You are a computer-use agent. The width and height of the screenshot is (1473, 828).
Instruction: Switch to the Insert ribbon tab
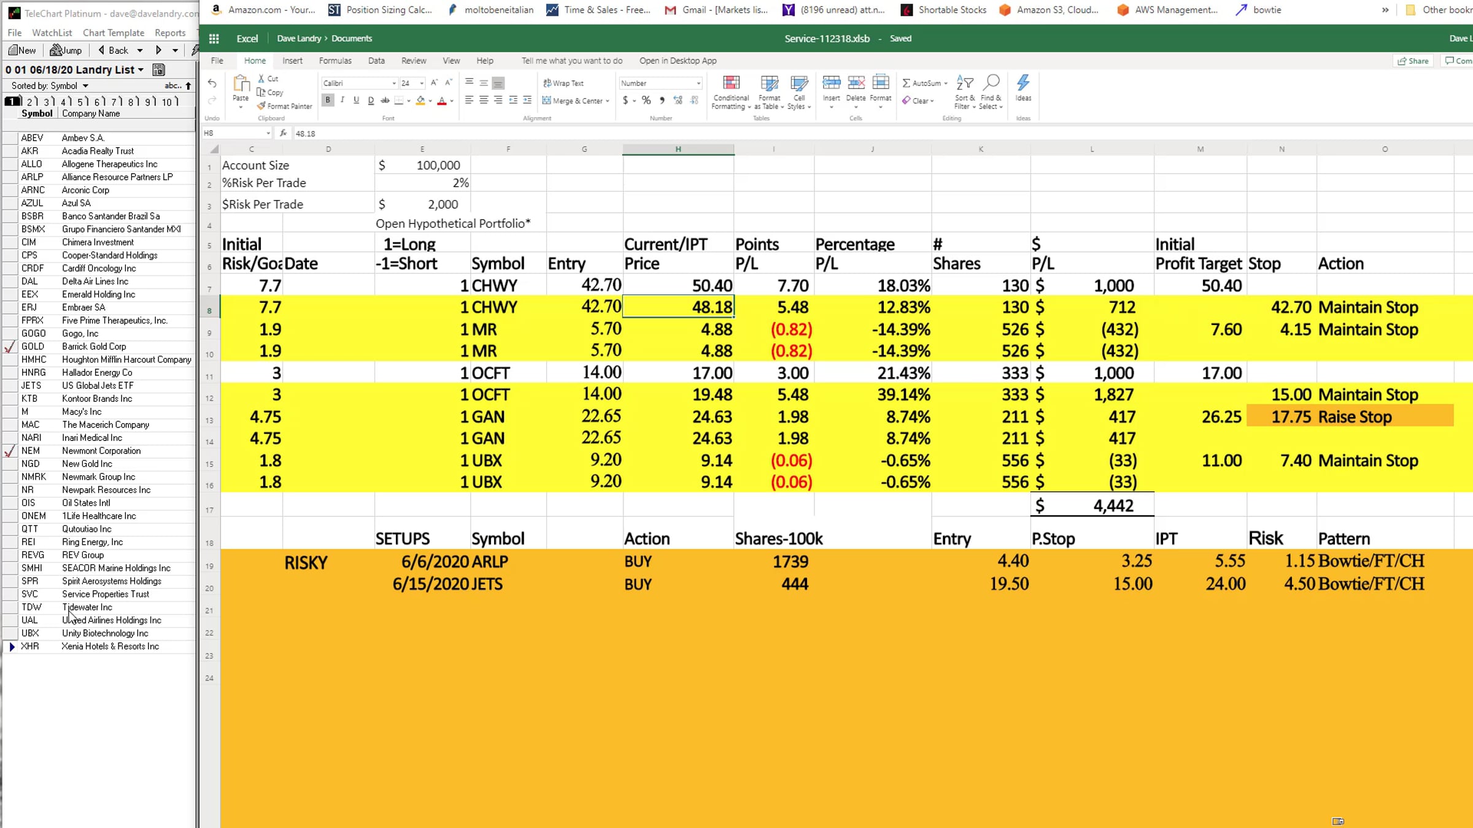292,61
